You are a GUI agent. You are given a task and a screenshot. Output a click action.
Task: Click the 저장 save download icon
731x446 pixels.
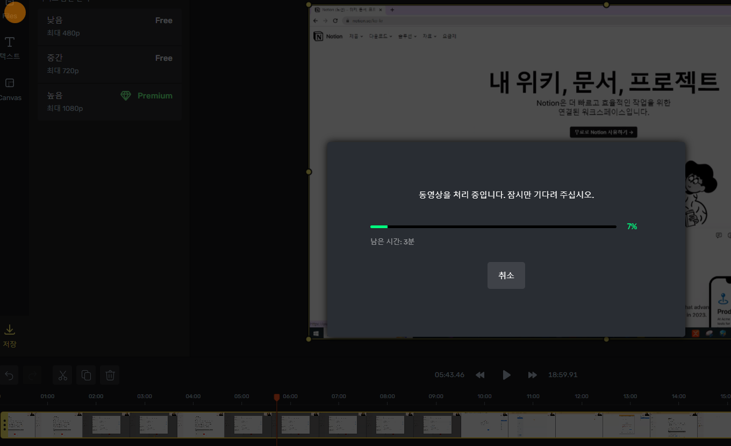pyautogui.click(x=10, y=330)
